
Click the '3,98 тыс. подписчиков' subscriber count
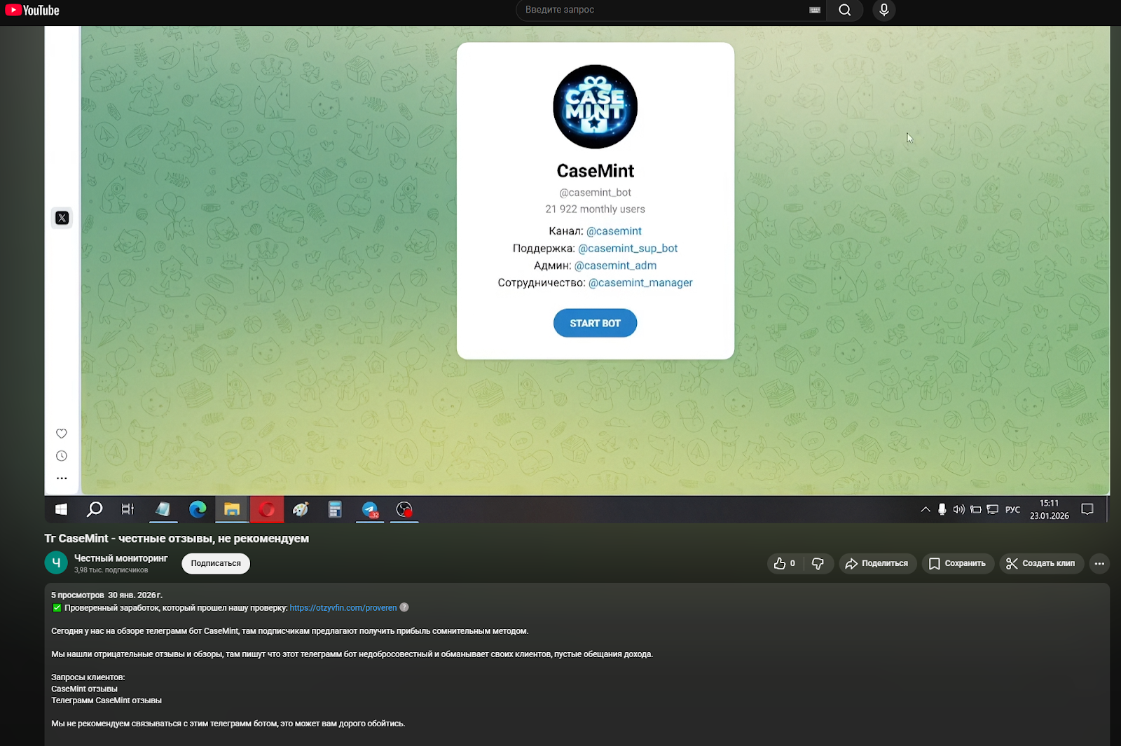[x=111, y=570]
